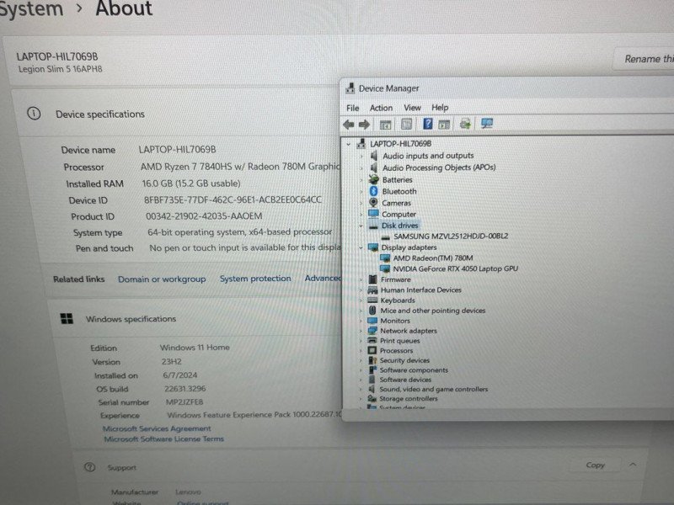Screen dimensions: 674x505
Task: Open the Domain or workgroup link
Action: click(x=162, y=279)
